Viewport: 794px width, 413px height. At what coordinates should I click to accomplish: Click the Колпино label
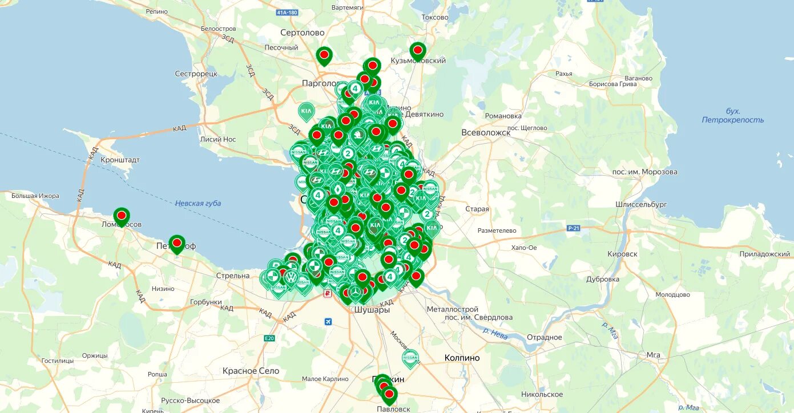tap(462, 358)
